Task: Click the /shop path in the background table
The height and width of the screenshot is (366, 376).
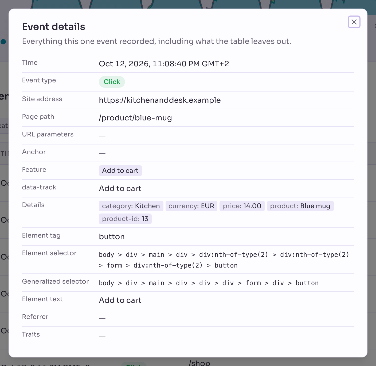Action: (199, 363)
